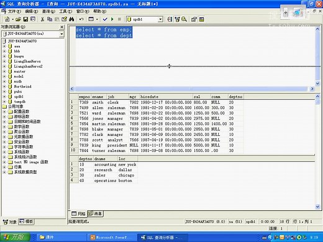Open the dropdown arrow beside the Execute Mode icon
Image resolution: width=323 pixels, height=242 pixels.
coord(97,19)
